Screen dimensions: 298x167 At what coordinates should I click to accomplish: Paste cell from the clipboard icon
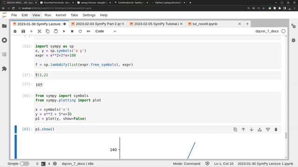click(56, 31)
